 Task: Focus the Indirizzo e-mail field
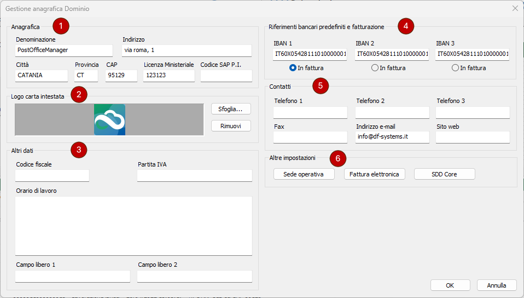[x=392, y=137]
